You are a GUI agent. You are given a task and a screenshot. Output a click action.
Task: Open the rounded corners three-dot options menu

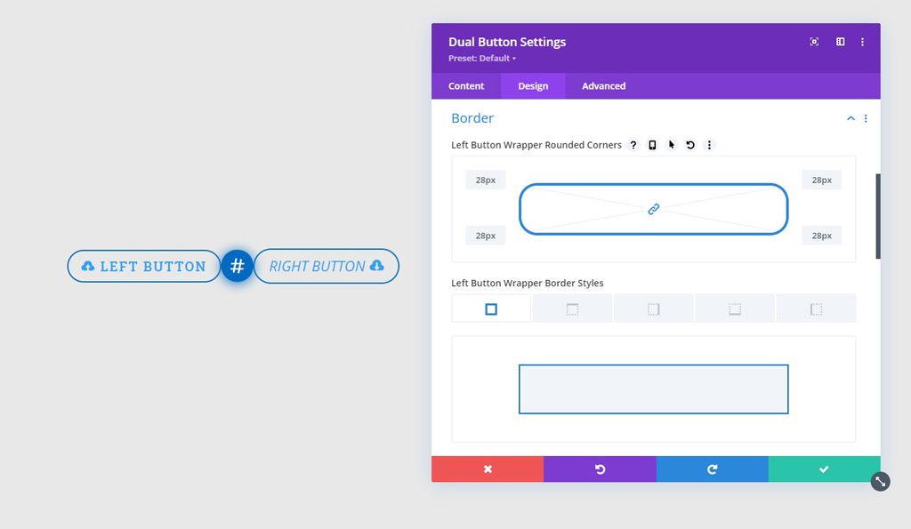(x=709, y=145)
